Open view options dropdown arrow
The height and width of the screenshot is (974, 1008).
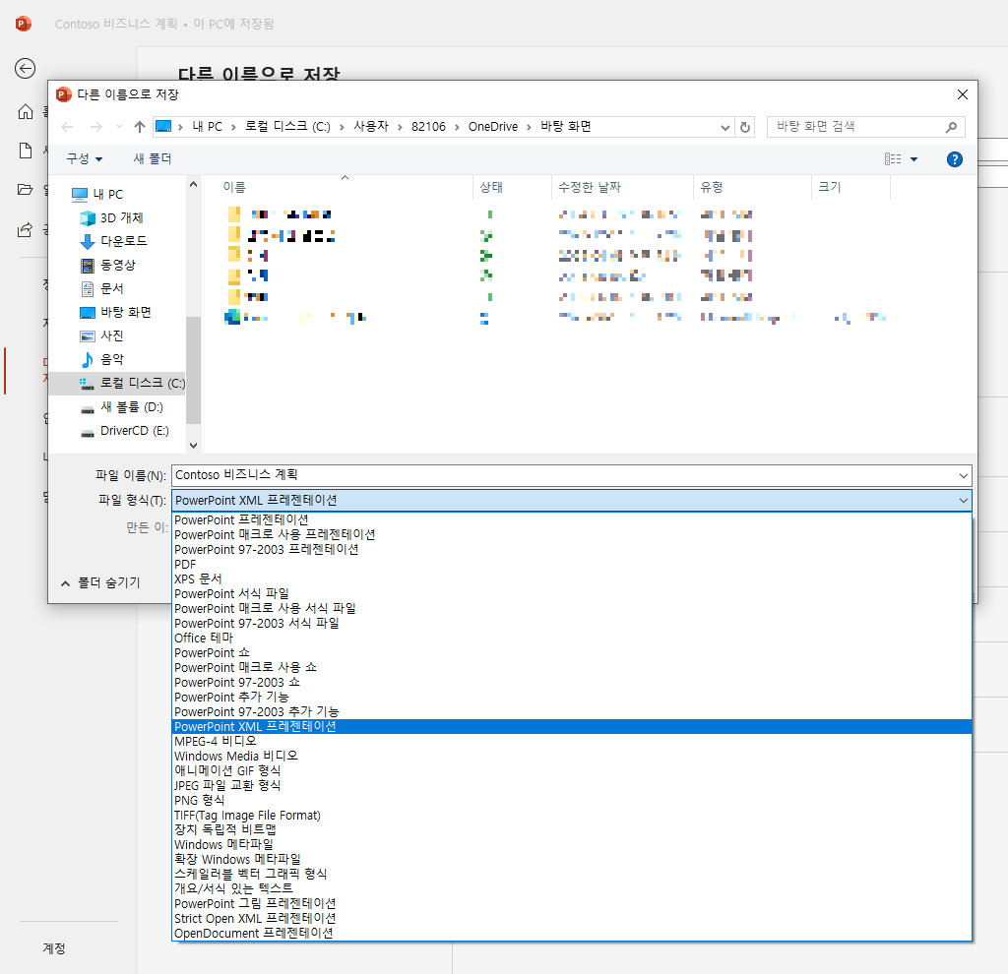[914, 159]
